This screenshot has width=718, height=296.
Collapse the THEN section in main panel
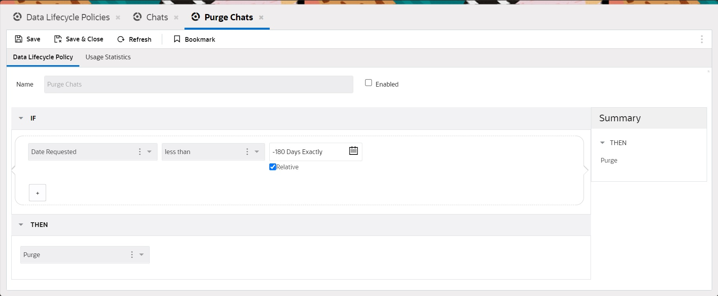click(x=21, y=225)
